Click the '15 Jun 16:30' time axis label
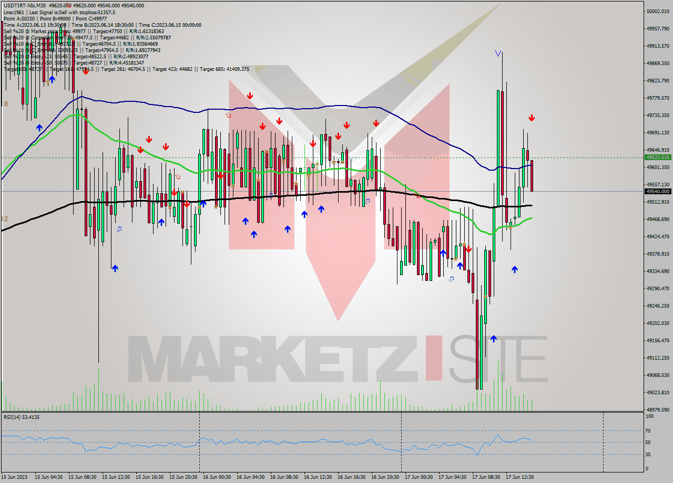 149,477
